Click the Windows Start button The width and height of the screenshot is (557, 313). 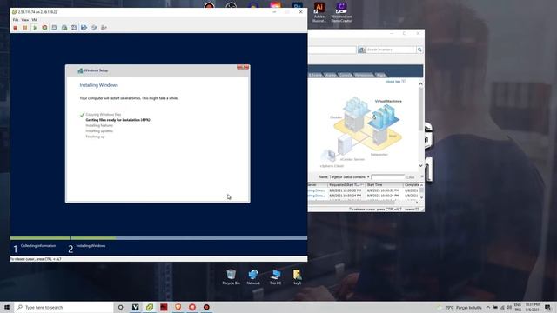pyautogui.click(x=7, y=307)
